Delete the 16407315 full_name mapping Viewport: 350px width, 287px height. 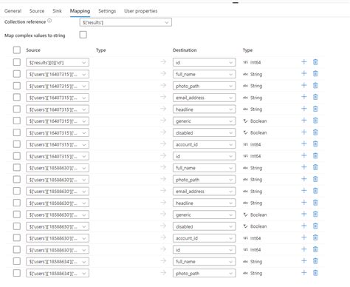315,73
